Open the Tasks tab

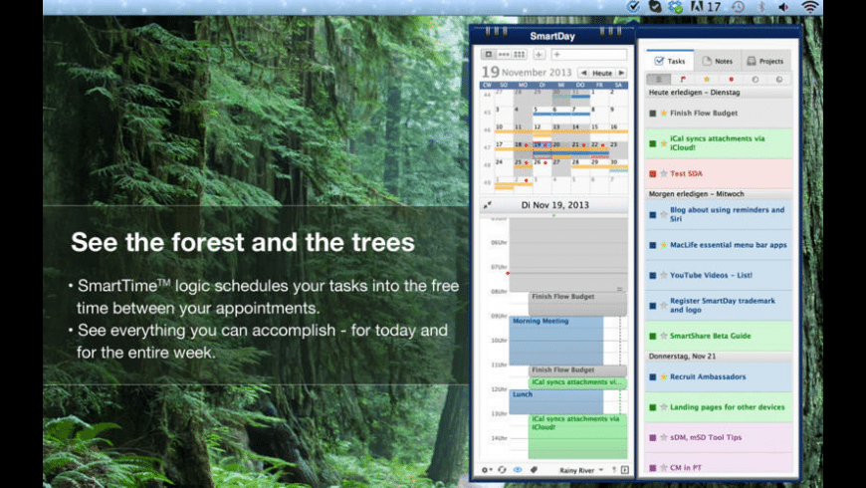[x=670, y=61]
